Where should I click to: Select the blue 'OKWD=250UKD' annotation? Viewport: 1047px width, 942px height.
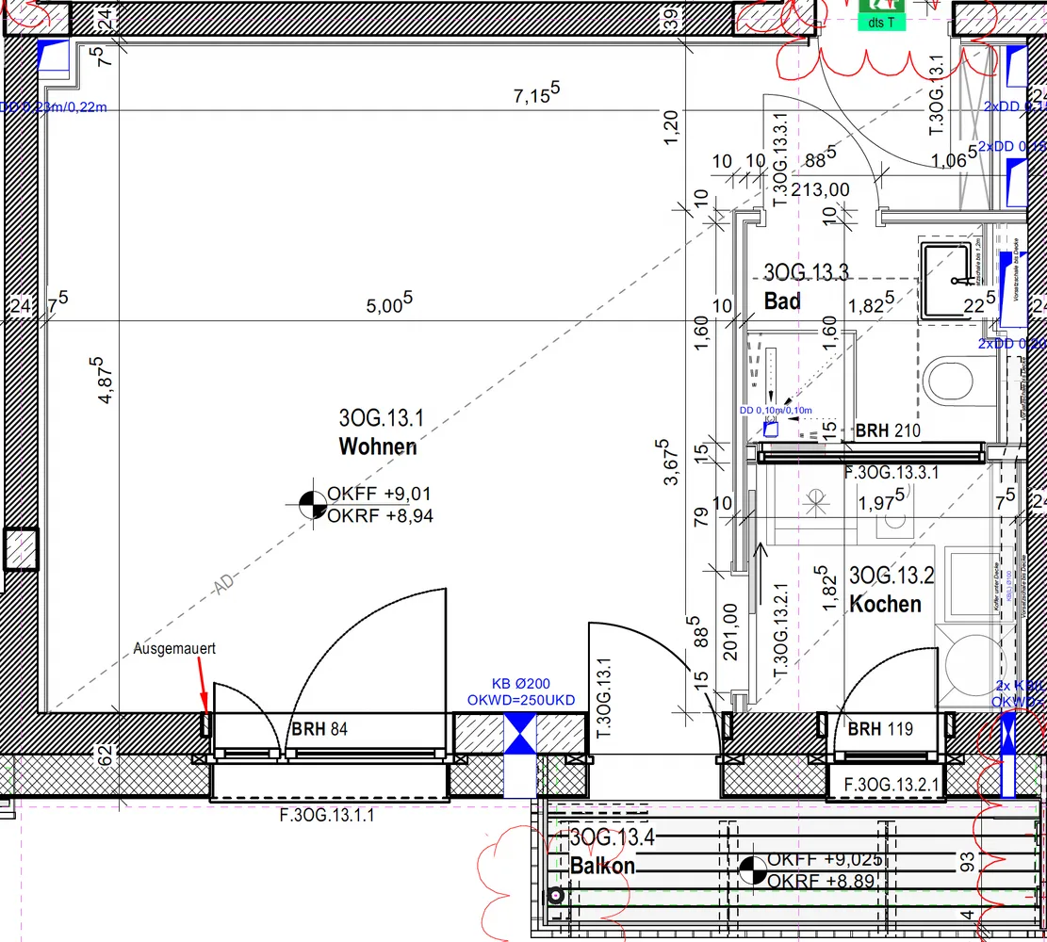click(521, 700)
